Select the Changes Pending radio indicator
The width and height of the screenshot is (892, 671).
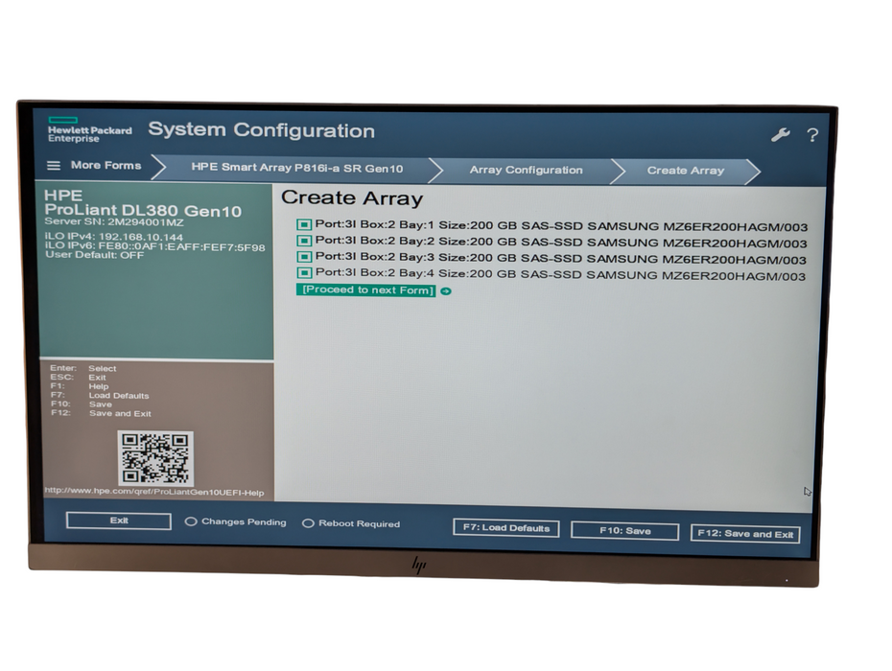(191, 521)
